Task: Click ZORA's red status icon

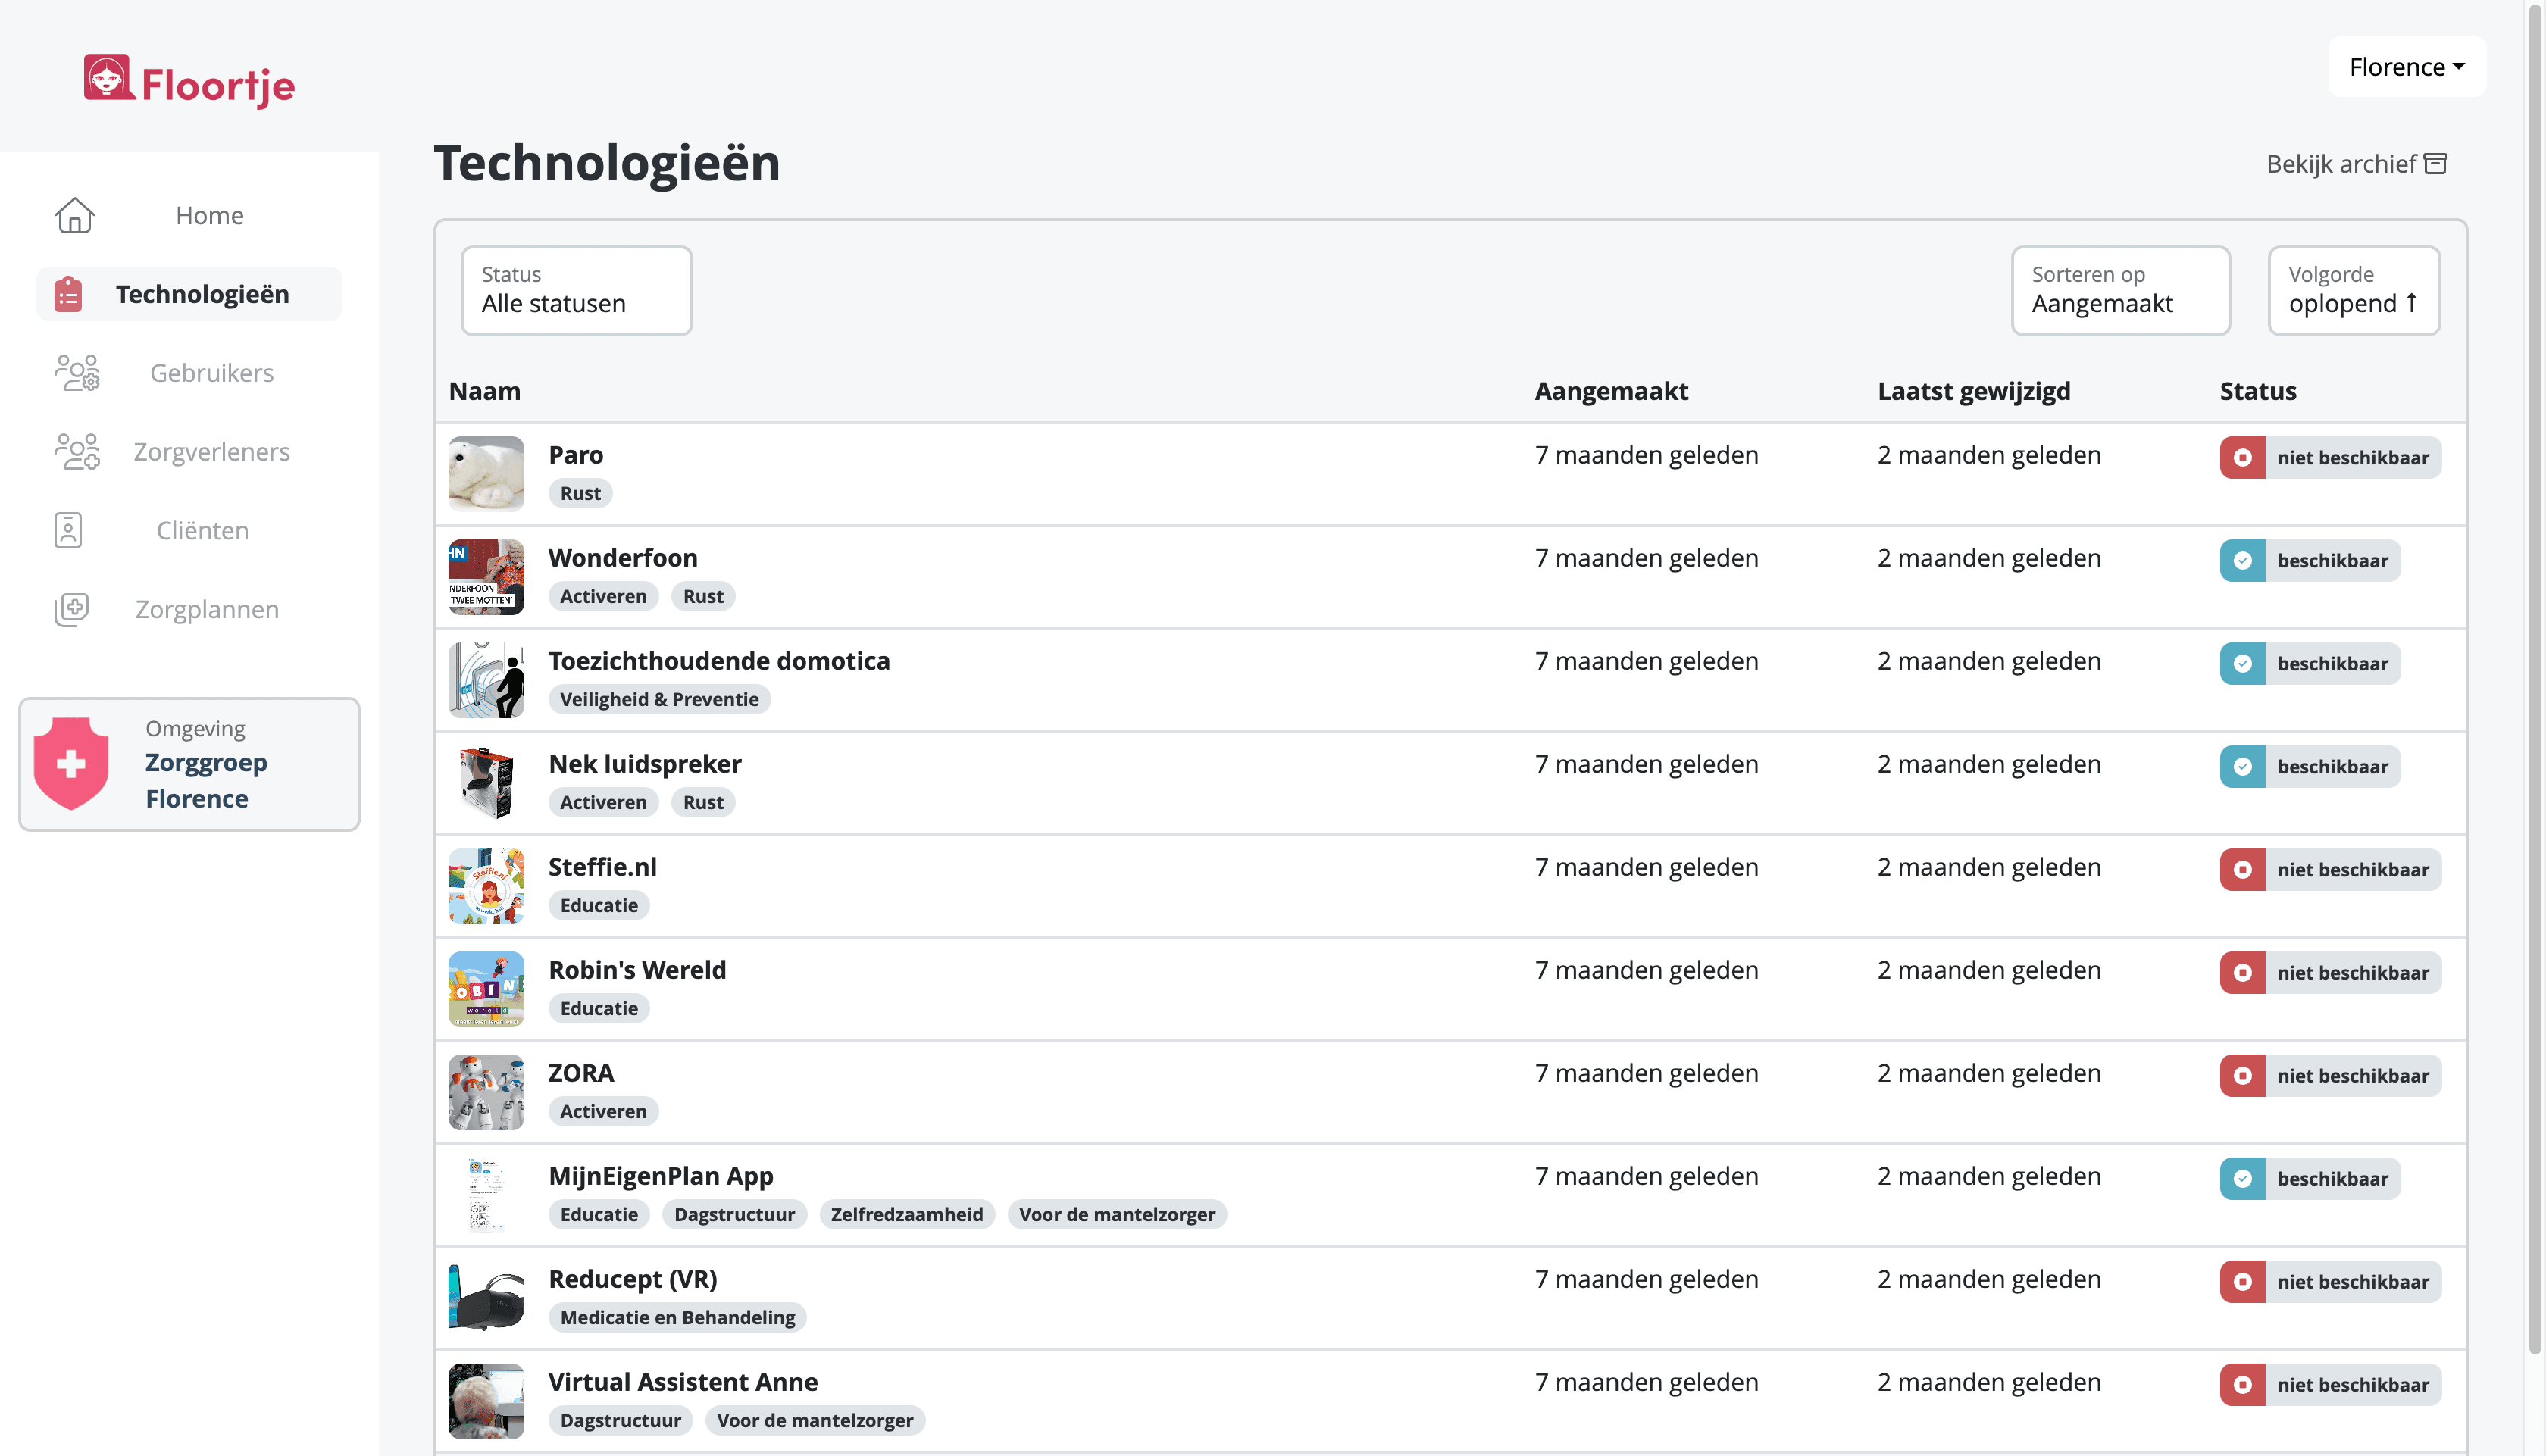Action: point(2243,1075)
